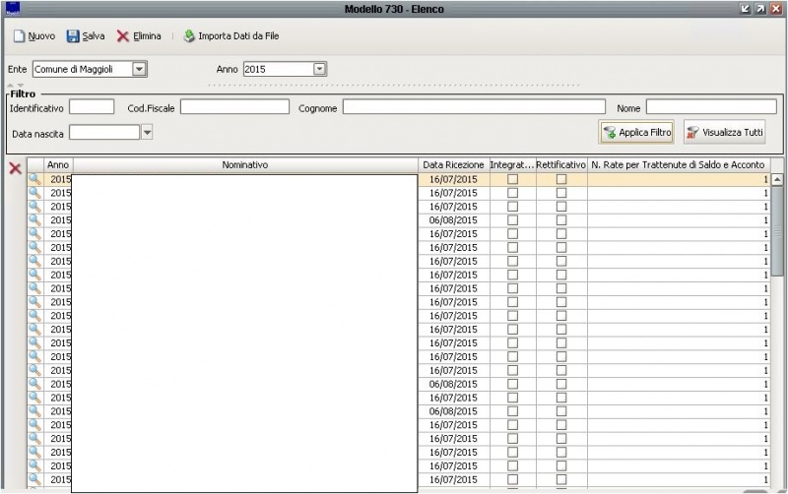Screen dimensions: 788x494
Task: Expand the Anno 2015 dropdown
Action: pyautogui.click(x=319, y=69)
